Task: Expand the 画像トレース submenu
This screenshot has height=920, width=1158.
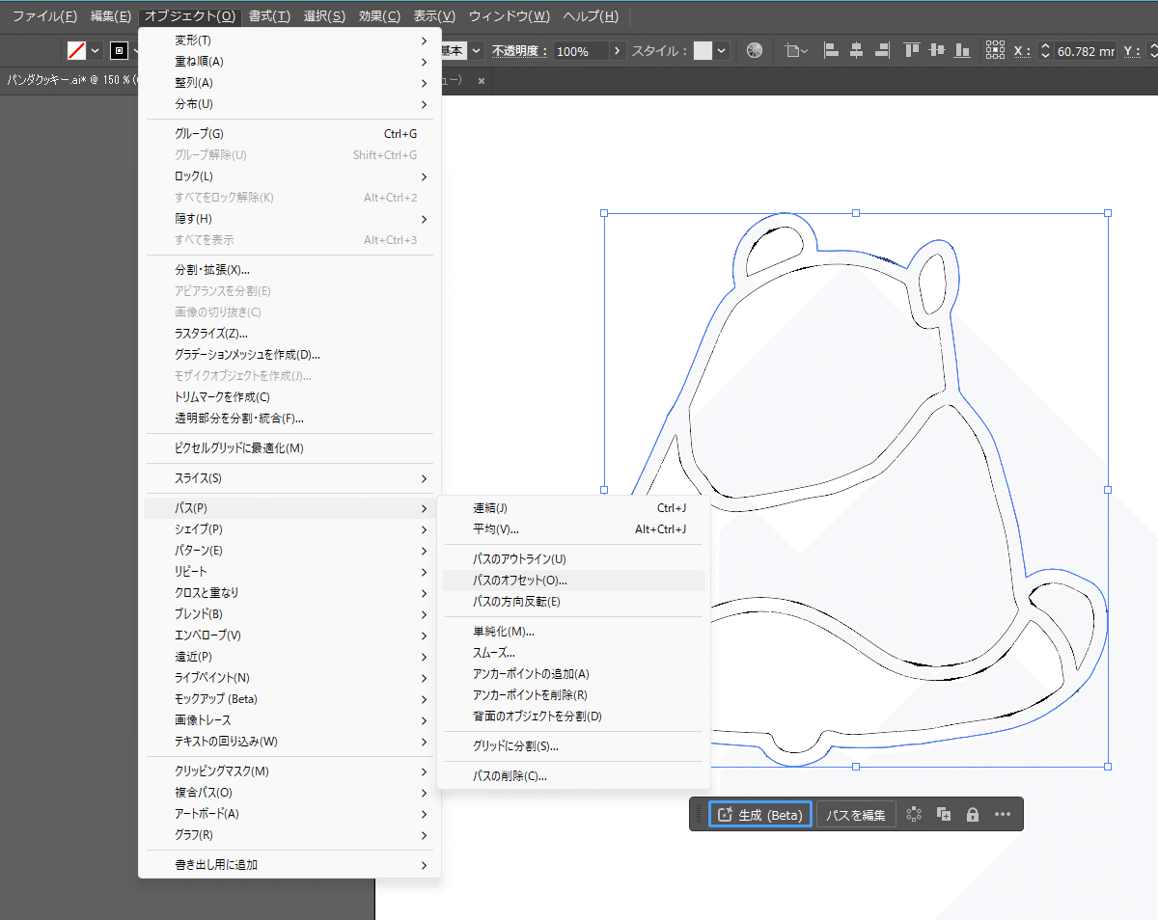Action: tap(289, 720)
